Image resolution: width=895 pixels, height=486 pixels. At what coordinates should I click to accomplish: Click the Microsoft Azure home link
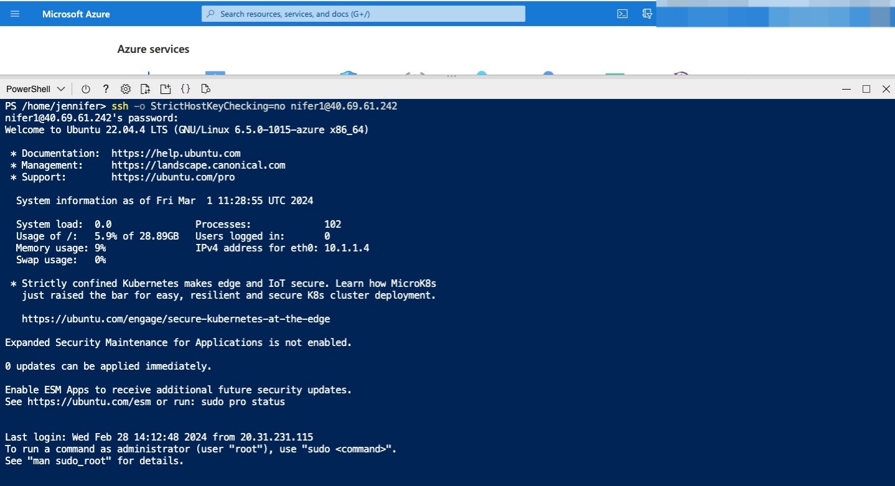tap(76, 14)
